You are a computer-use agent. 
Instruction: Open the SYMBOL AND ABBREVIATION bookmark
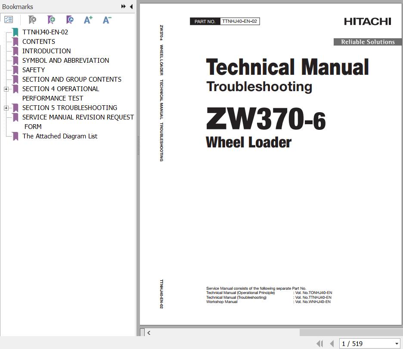(x=66, y=61)
